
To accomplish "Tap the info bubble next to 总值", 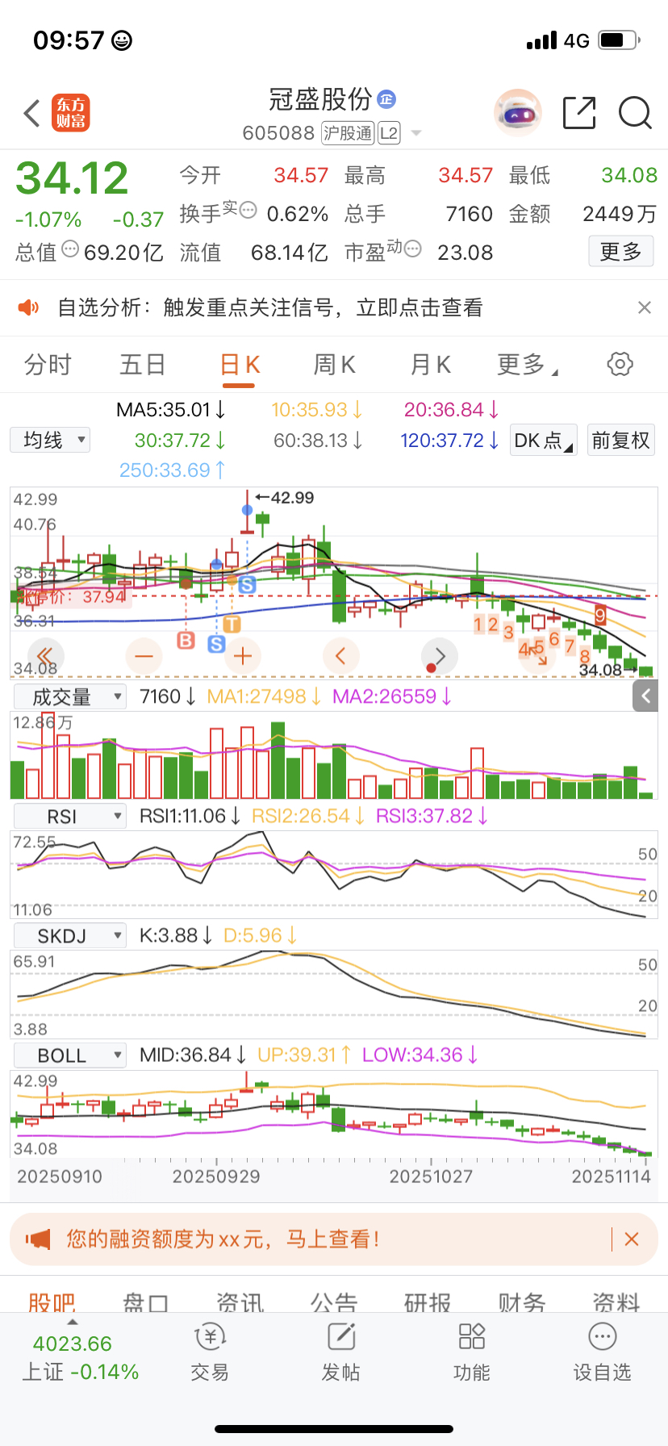I will point(70,249).
